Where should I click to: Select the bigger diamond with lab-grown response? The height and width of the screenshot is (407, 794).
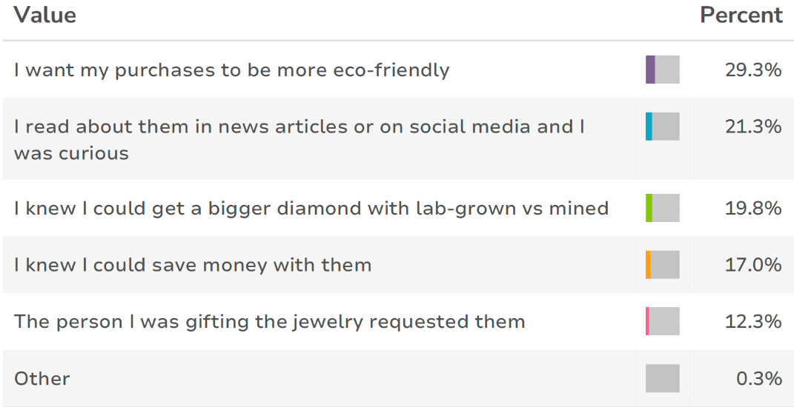[x=311, y=209]
